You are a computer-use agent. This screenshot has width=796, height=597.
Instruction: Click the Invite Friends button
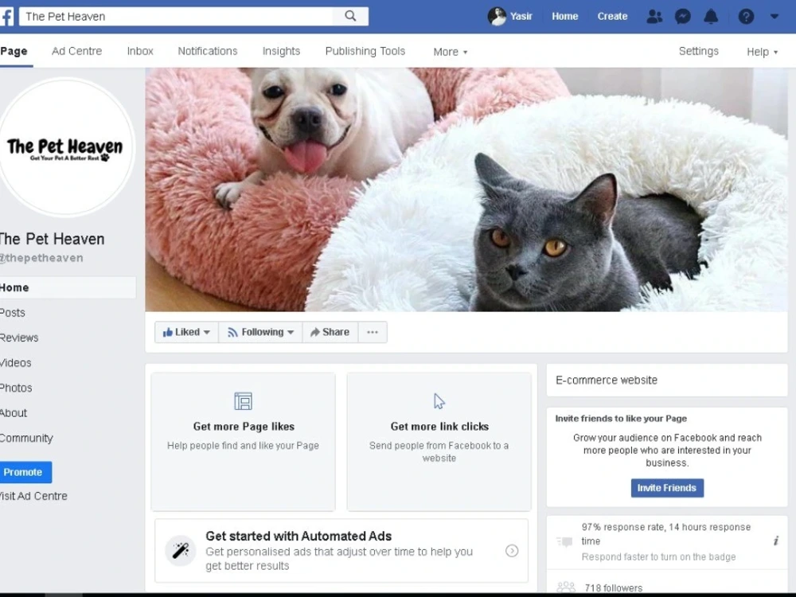pyautogui.click(x=667, y=488)
